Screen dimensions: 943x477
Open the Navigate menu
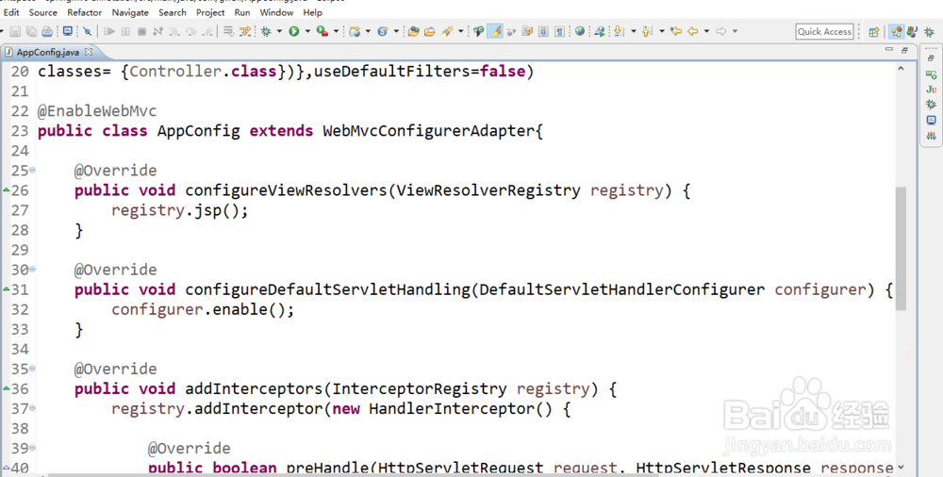point(130,12)
